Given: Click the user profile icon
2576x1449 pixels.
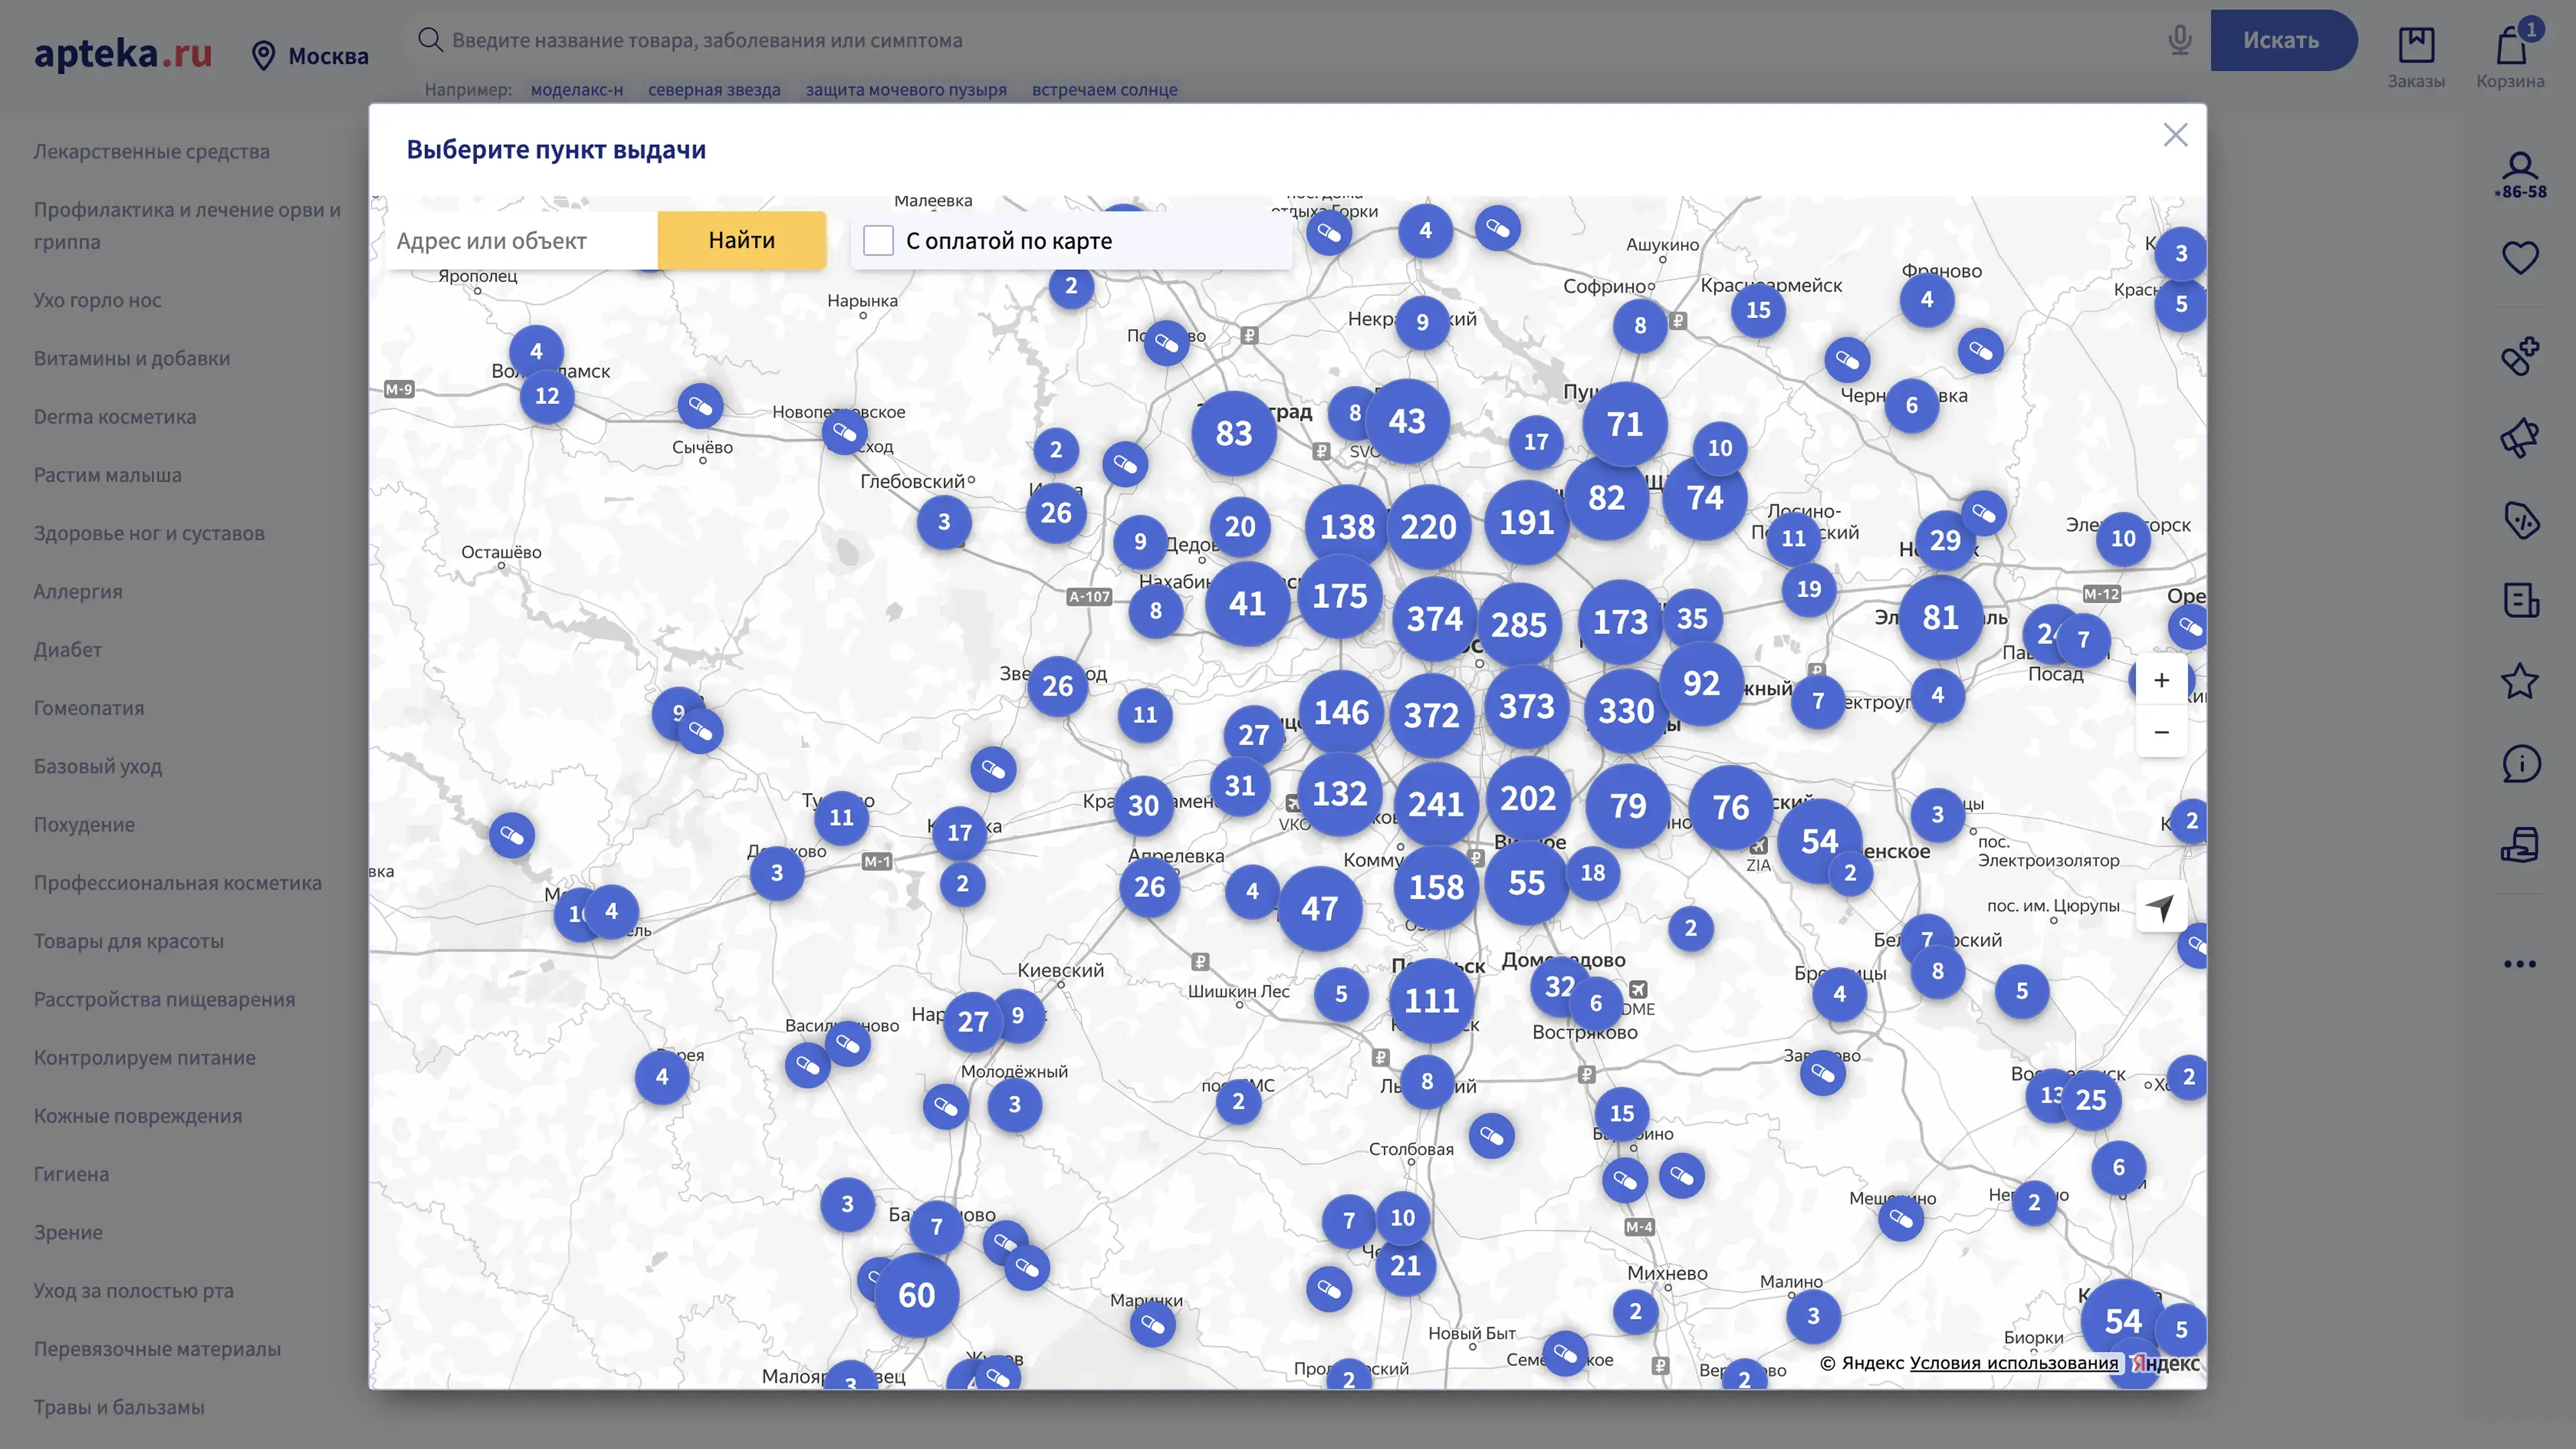Looking at the screenshot, I should 2520,166.
